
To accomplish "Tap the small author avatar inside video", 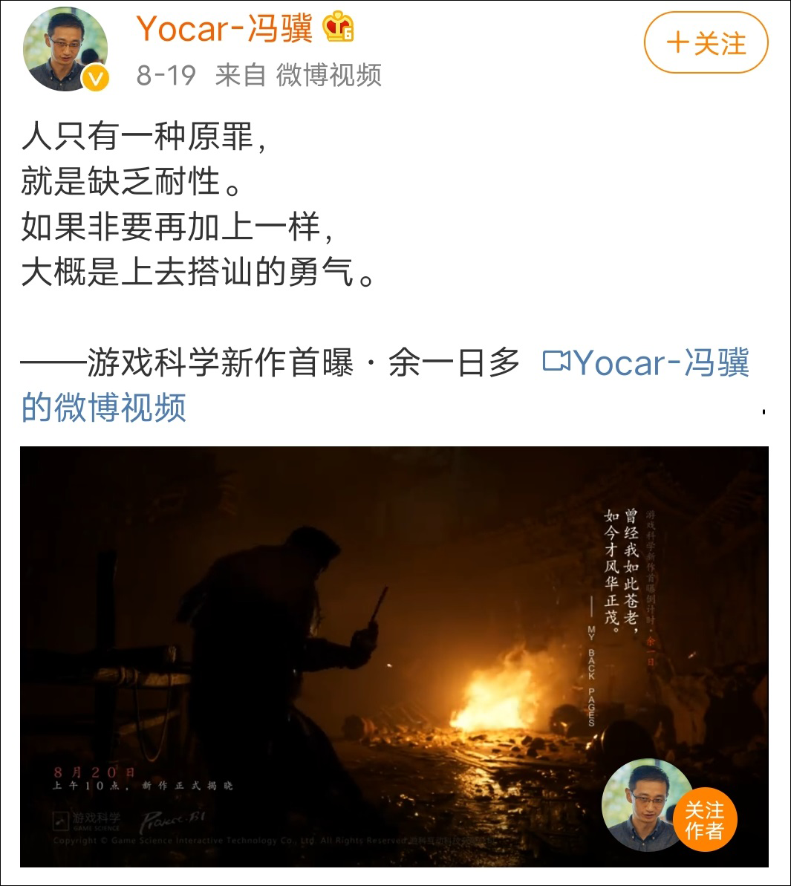I will pyautogui.click(x=646, y=804).
